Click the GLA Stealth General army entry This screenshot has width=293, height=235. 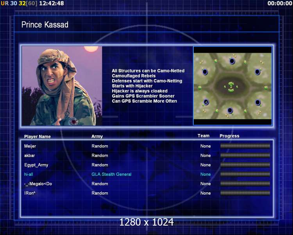coord(111,174)
